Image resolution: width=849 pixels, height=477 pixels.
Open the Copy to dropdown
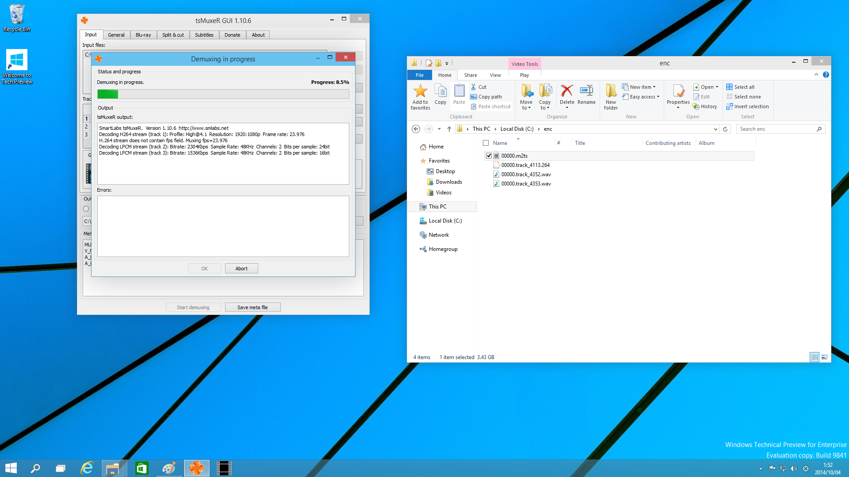[545, 97]
